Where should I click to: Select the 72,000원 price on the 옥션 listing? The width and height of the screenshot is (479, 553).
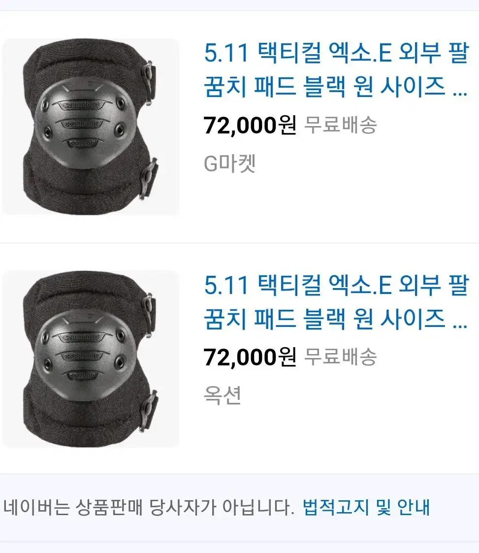tap(250, 357)
